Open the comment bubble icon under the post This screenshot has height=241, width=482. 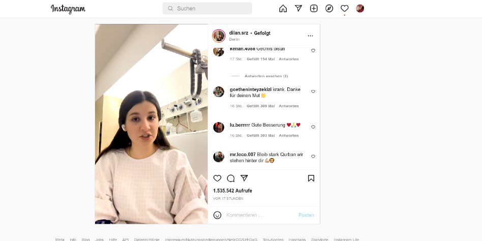(x=231, y=178)
